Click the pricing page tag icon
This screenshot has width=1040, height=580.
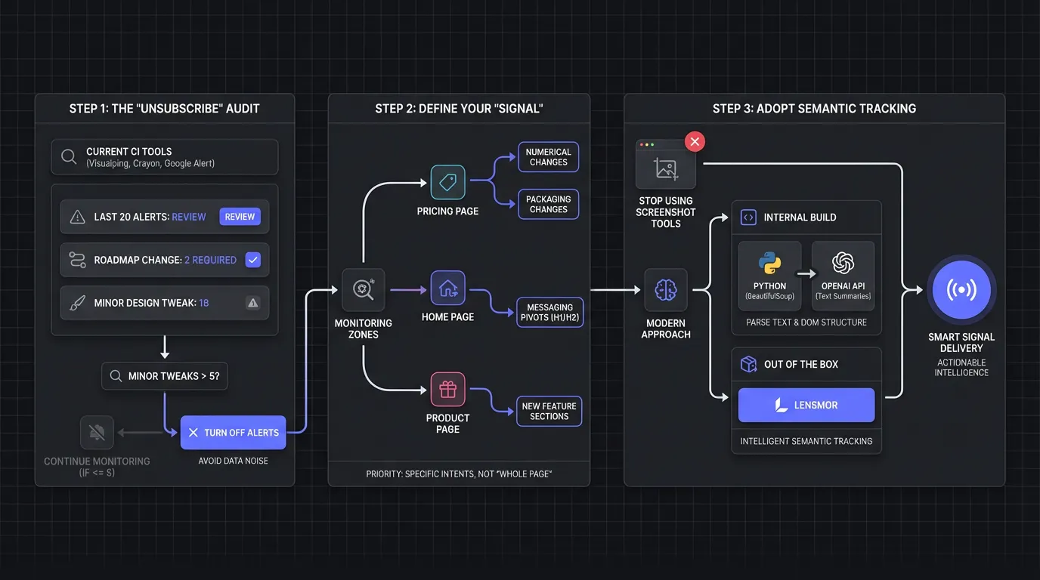coord(447,182)
